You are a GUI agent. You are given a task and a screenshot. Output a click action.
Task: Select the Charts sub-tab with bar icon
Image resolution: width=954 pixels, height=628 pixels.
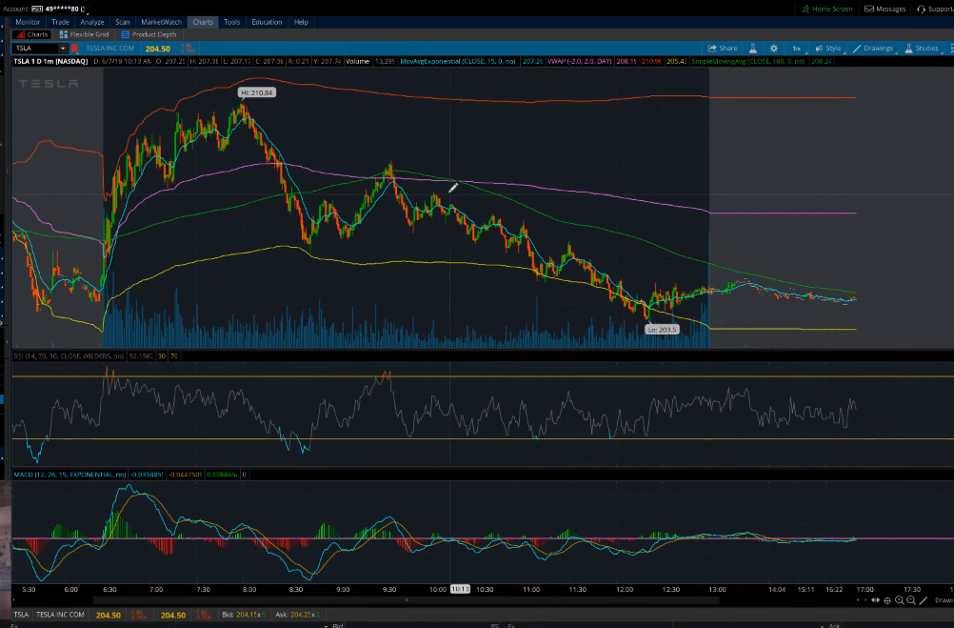coord(32,34)
